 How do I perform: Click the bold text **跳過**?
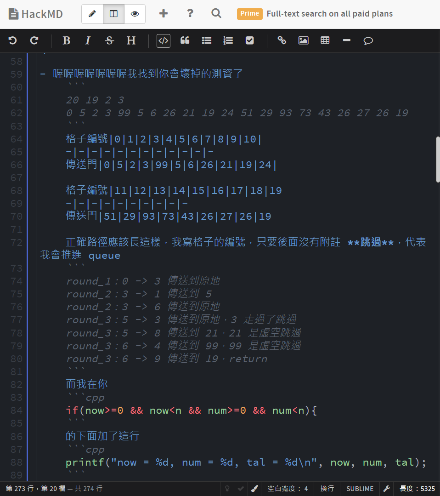tap(371, 242)
